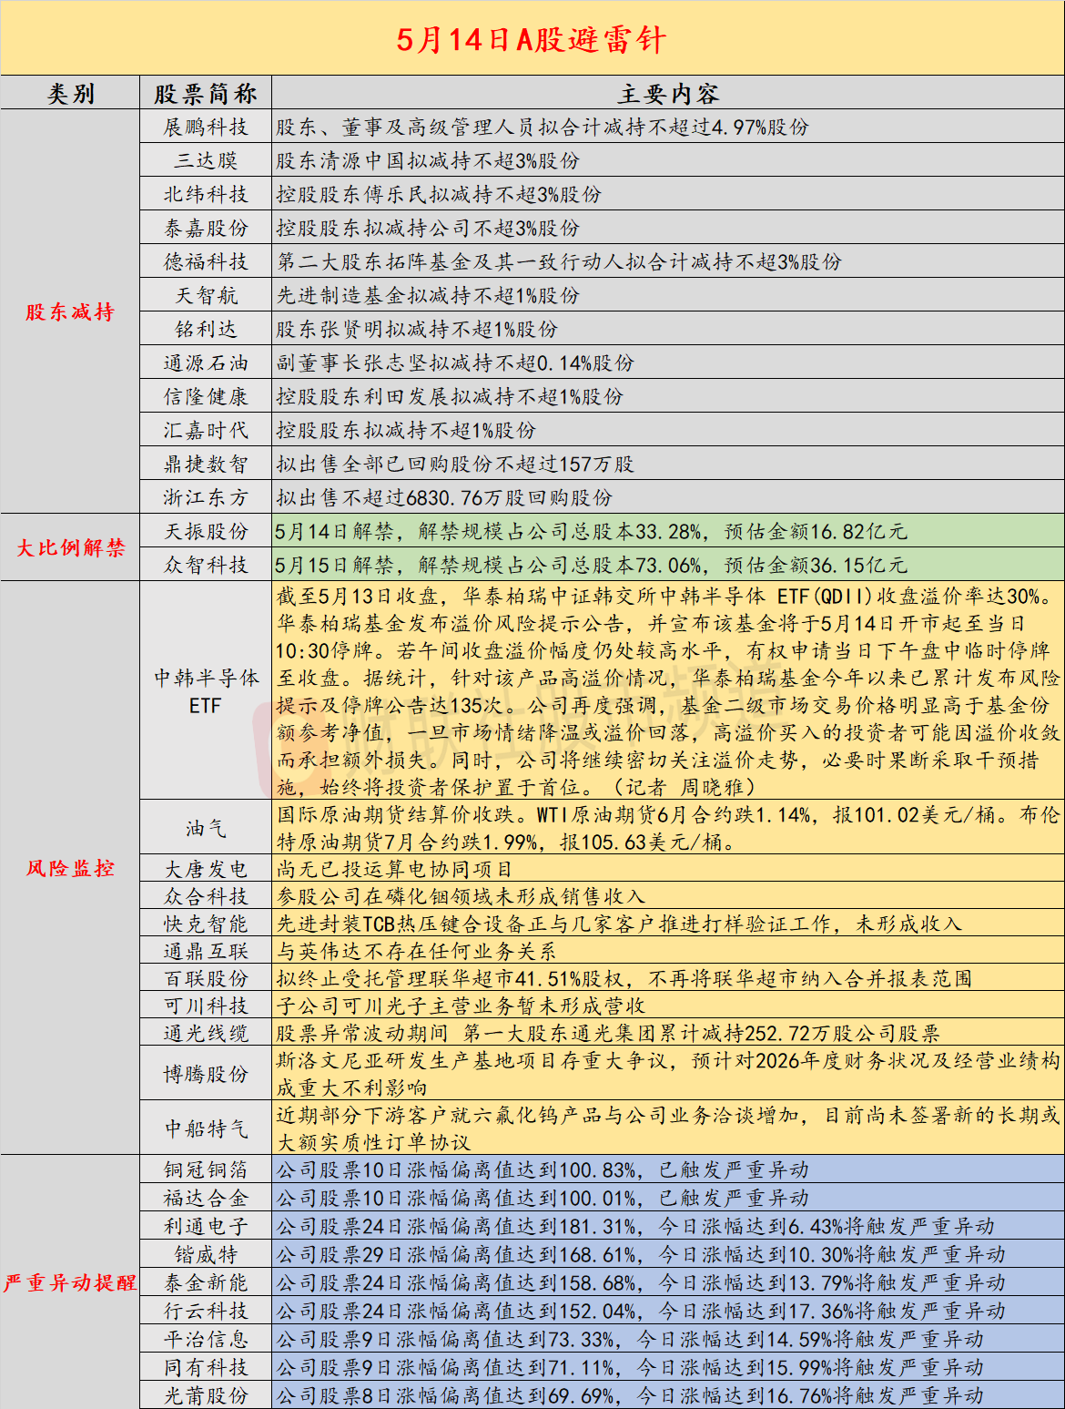Select stock name 通鼎互联
The width and height of the screenshot is (1065, 1409).
point(206,951)
